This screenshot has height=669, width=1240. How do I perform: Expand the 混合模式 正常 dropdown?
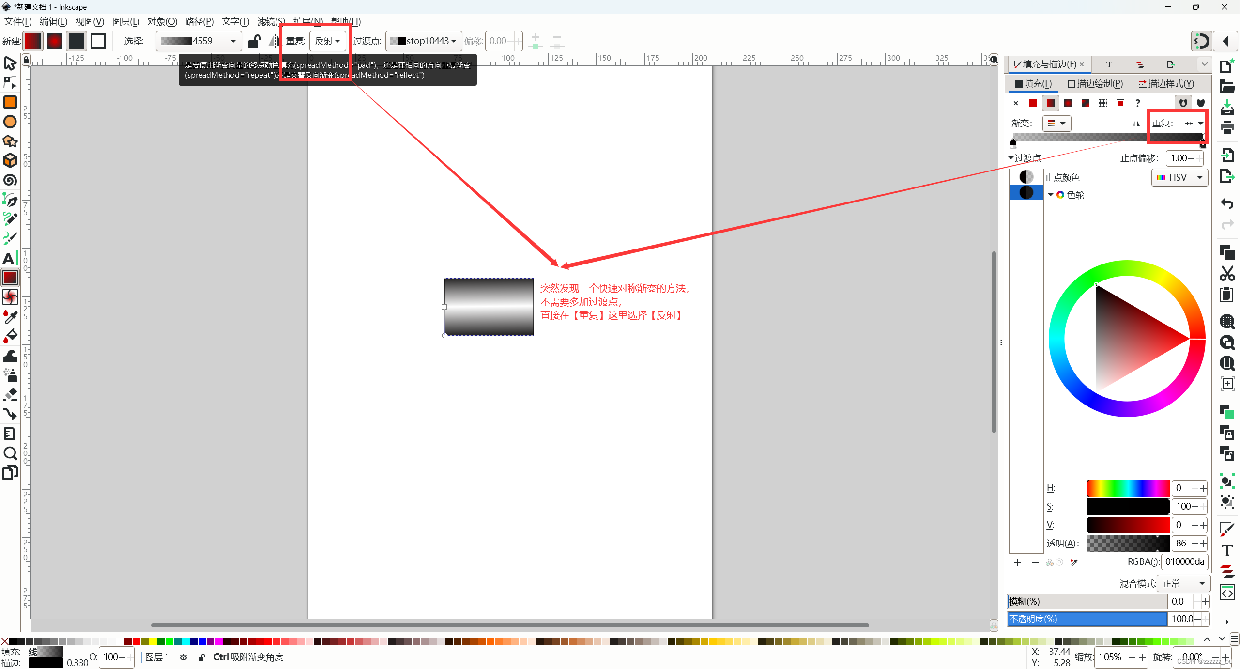(x=1183, y=584)
